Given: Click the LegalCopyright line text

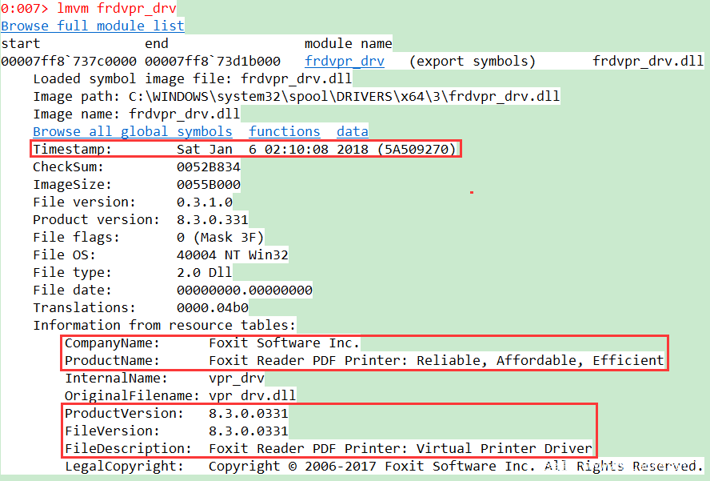Looking at the screenshot, I should pyautogui.click(x=456, y=466).
